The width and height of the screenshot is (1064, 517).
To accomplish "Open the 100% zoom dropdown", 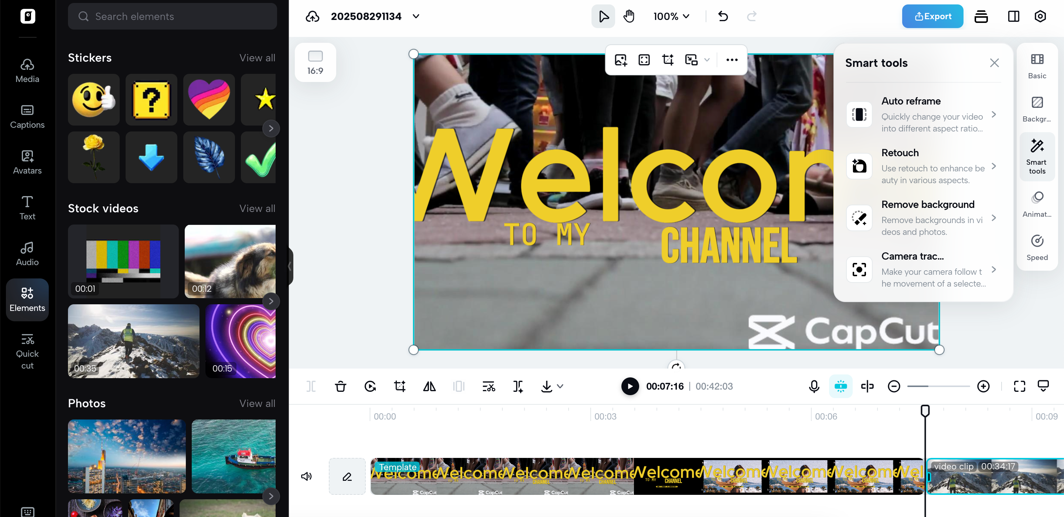I will pyautogui.click(x=671, y=17).
